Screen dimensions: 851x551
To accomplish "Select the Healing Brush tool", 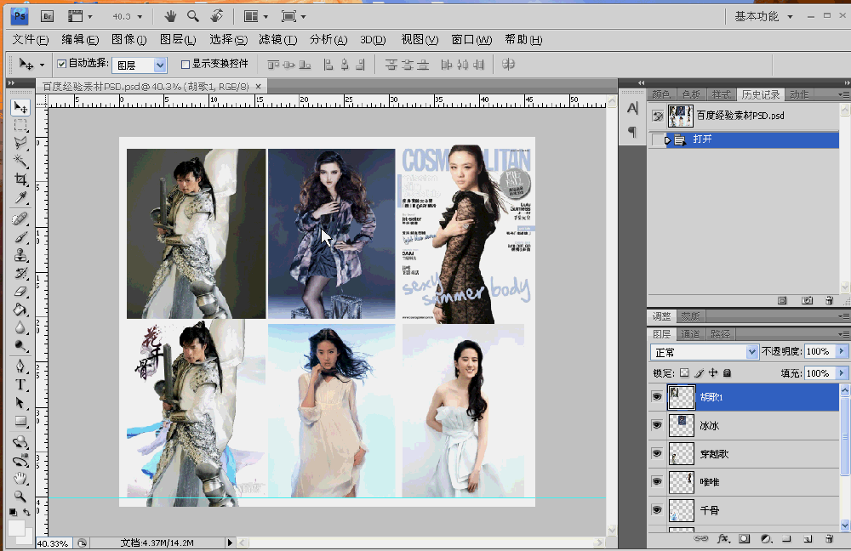I will (x=20, y=219).
